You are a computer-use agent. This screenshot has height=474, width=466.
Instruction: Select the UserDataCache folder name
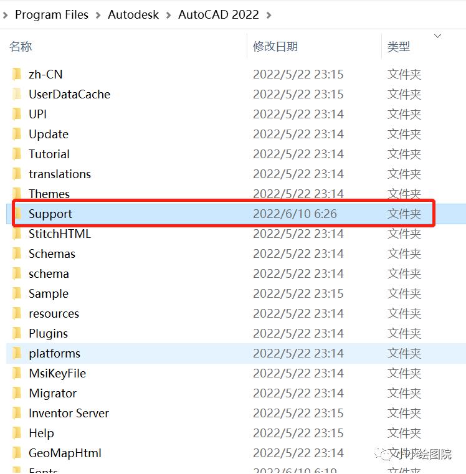pos(70,94)
